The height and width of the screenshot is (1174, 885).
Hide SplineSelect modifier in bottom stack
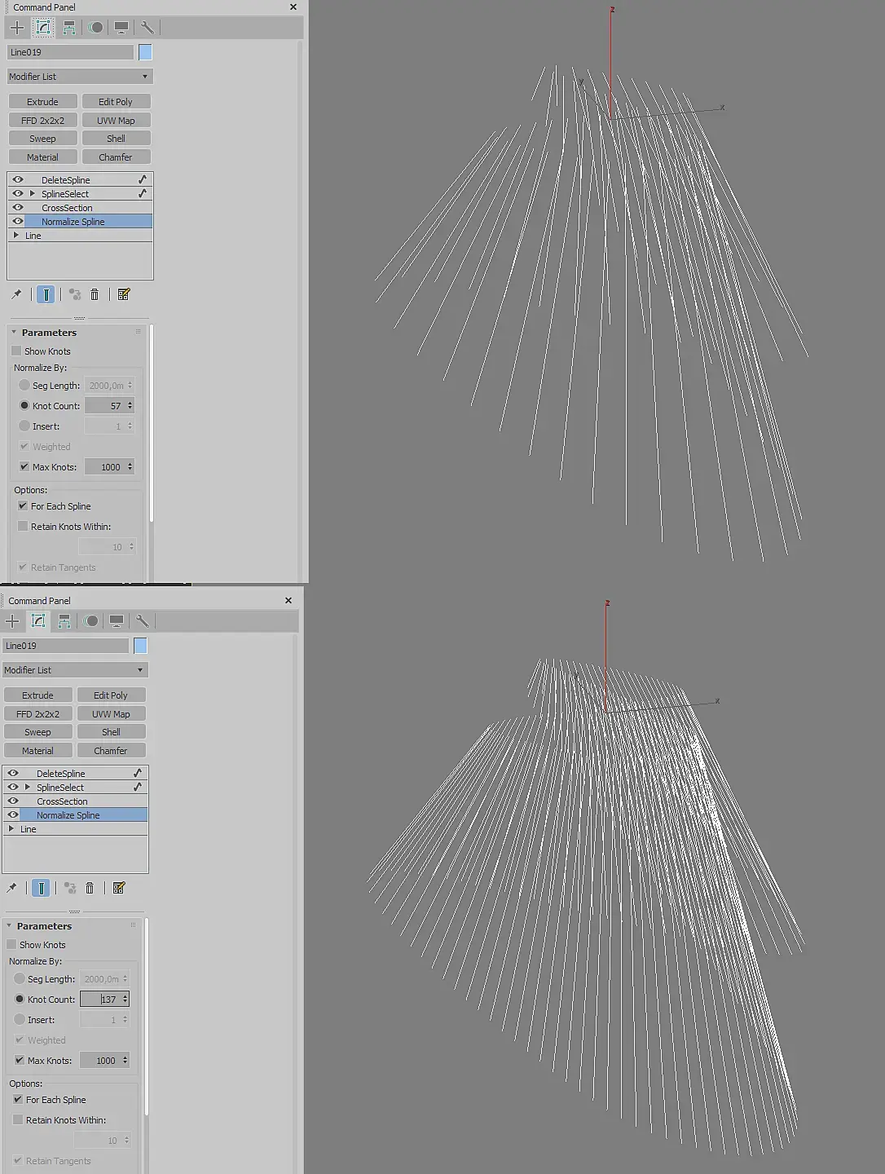(13, 787)
